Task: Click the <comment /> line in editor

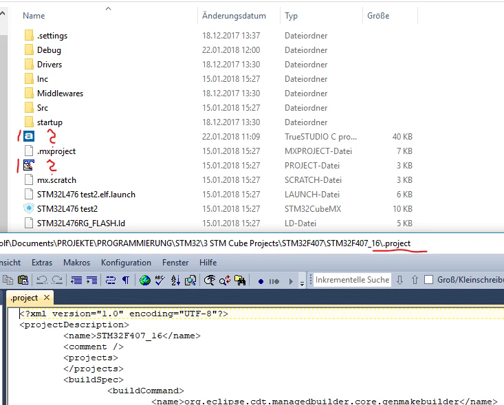Action: click(94, 347)
